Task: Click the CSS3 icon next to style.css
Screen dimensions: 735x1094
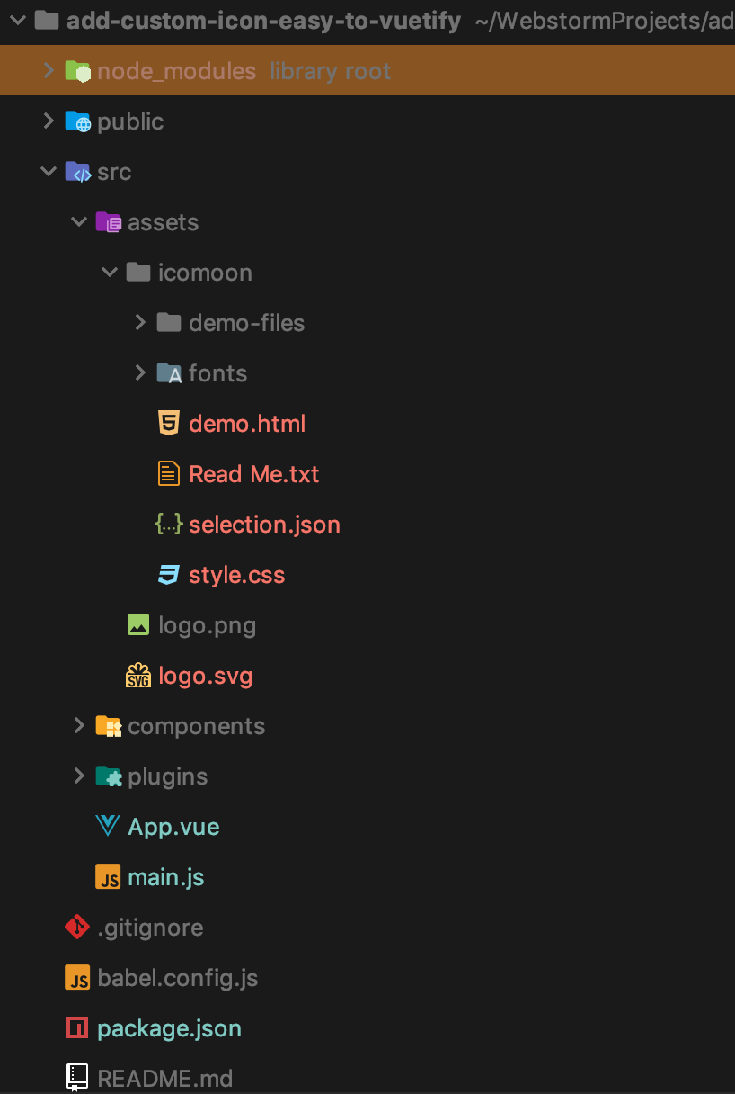Action: coord(168,575)
